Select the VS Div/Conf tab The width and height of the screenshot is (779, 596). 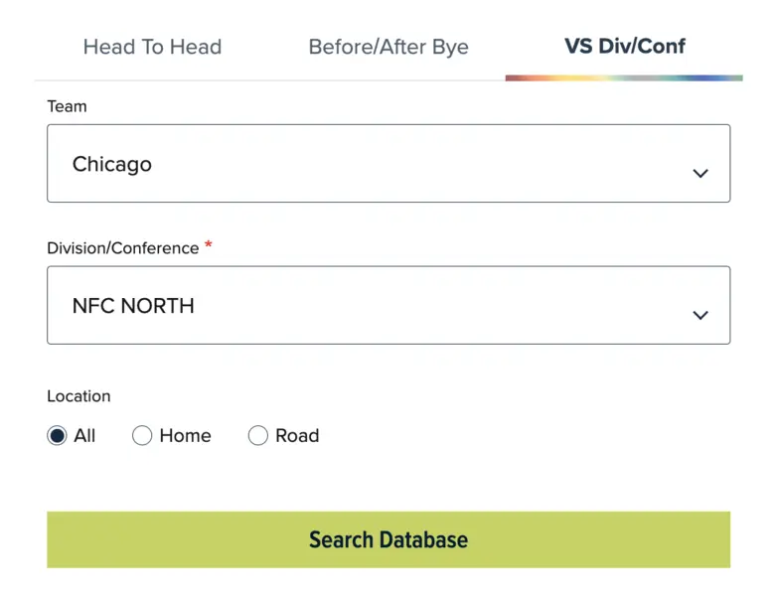point(624,46)
